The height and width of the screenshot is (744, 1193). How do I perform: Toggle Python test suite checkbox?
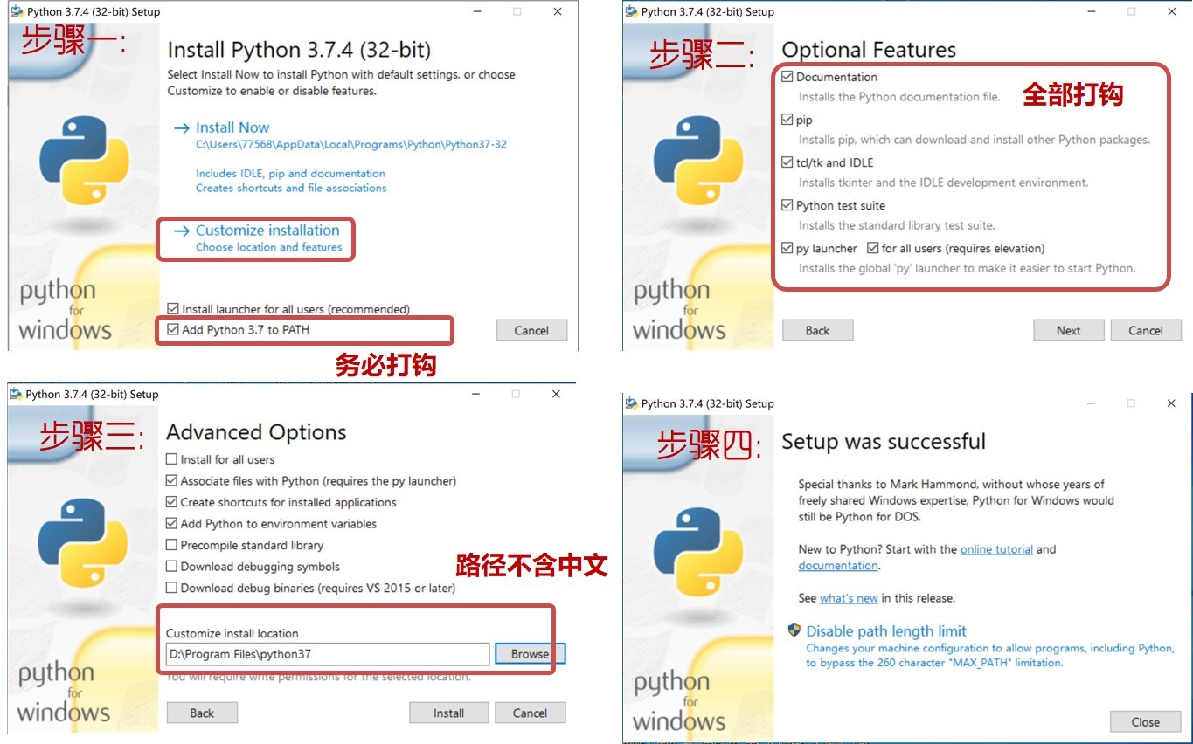[x=787, y=205]
